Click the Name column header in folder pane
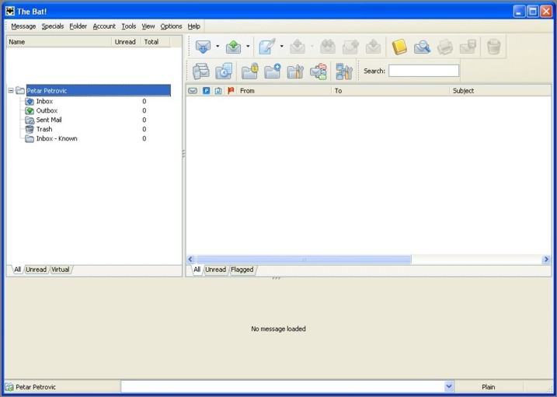The height and width of the screenshot is (397, 557). (59, 42)
